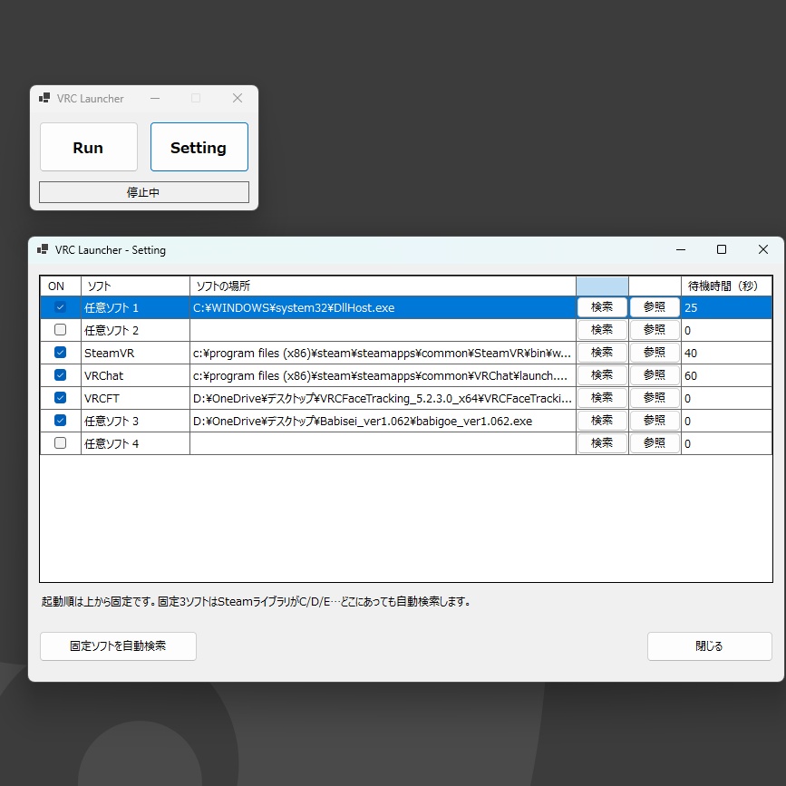Click the wait time 25 cell
Image resolution: width=786 pixels, height=786 pixels.
pos(726,307)
